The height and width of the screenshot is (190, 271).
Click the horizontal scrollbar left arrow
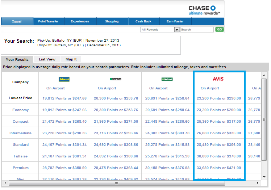pos(5,183)
